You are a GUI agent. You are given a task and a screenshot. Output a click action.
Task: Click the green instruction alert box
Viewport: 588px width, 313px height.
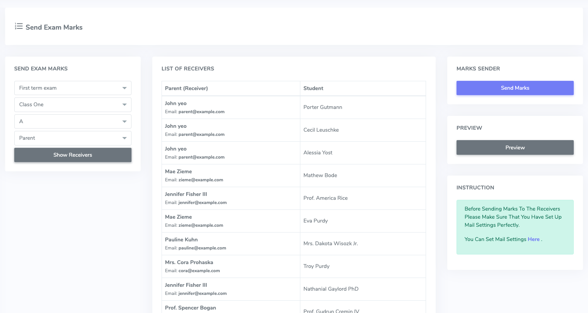tap(515, 227)
